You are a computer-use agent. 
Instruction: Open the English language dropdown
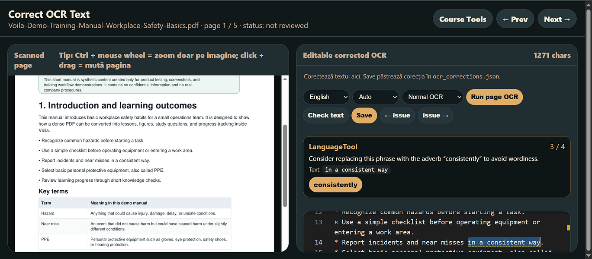pos(326,97)
